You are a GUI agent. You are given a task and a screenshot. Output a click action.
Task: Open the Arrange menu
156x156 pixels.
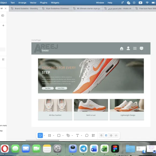click(22, 3)
